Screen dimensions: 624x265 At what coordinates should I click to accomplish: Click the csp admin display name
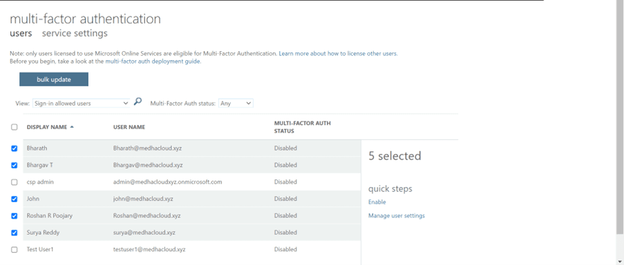[x=40, y=182]
